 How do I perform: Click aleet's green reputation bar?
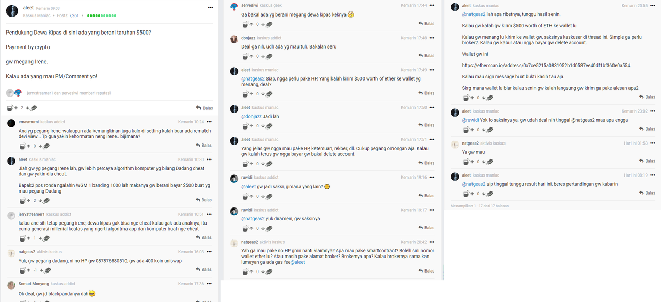point(101,16)
